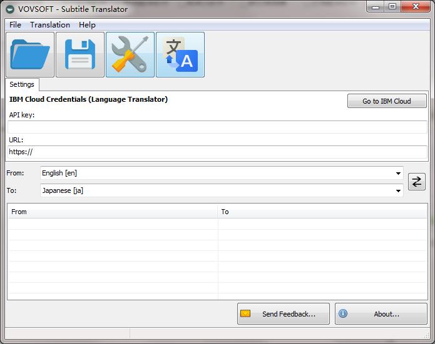Open the File menu

15,25
